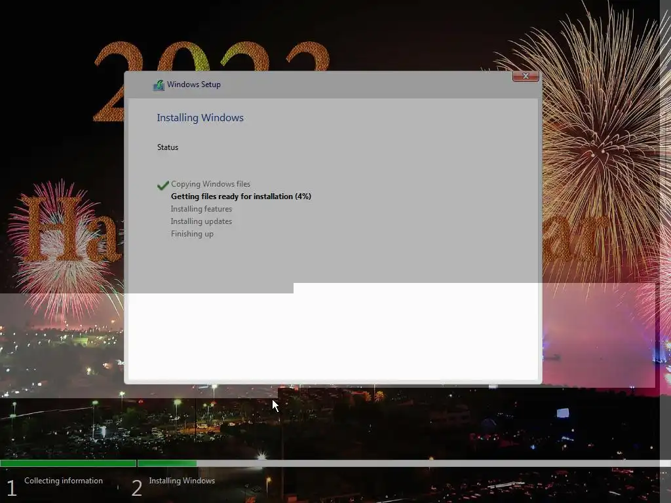Viewport: 671px width, 503px height.
Task: Click 'Getting files ready for installation (4%)'
Action: 241,196
